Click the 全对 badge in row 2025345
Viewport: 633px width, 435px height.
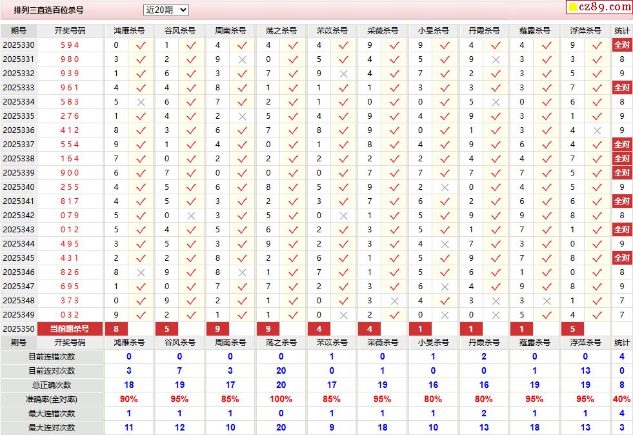coord(621,258)
